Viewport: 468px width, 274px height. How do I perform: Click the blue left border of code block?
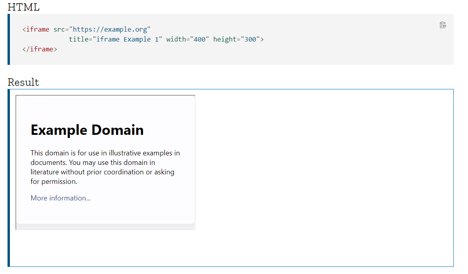9,40
